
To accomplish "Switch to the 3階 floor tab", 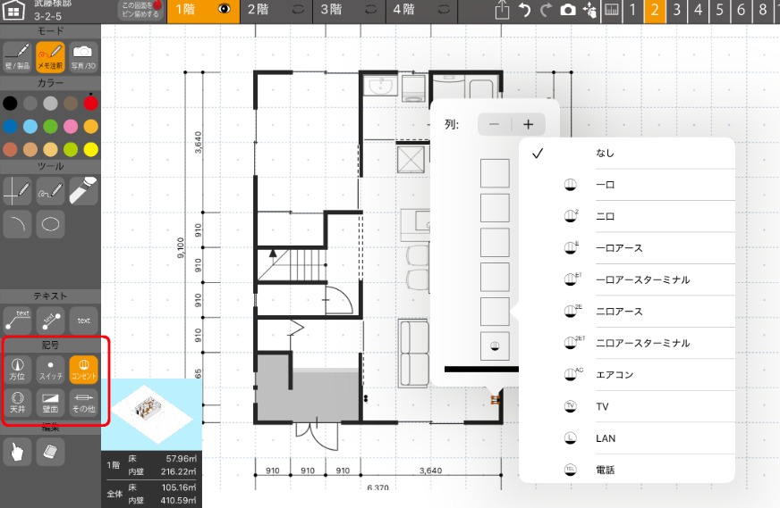I will coord(330,11).
